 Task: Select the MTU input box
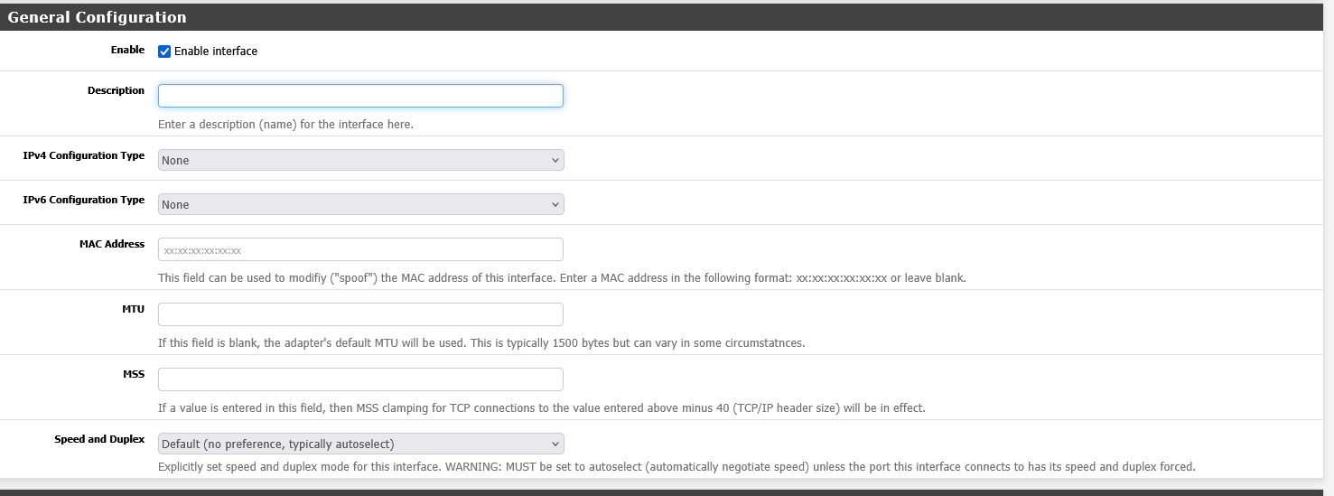[360, 314]
